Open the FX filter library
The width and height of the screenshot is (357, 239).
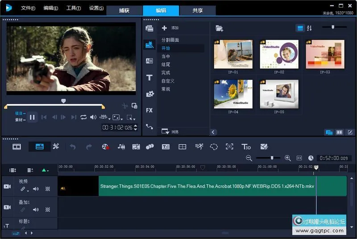click(x=149, y=110)
